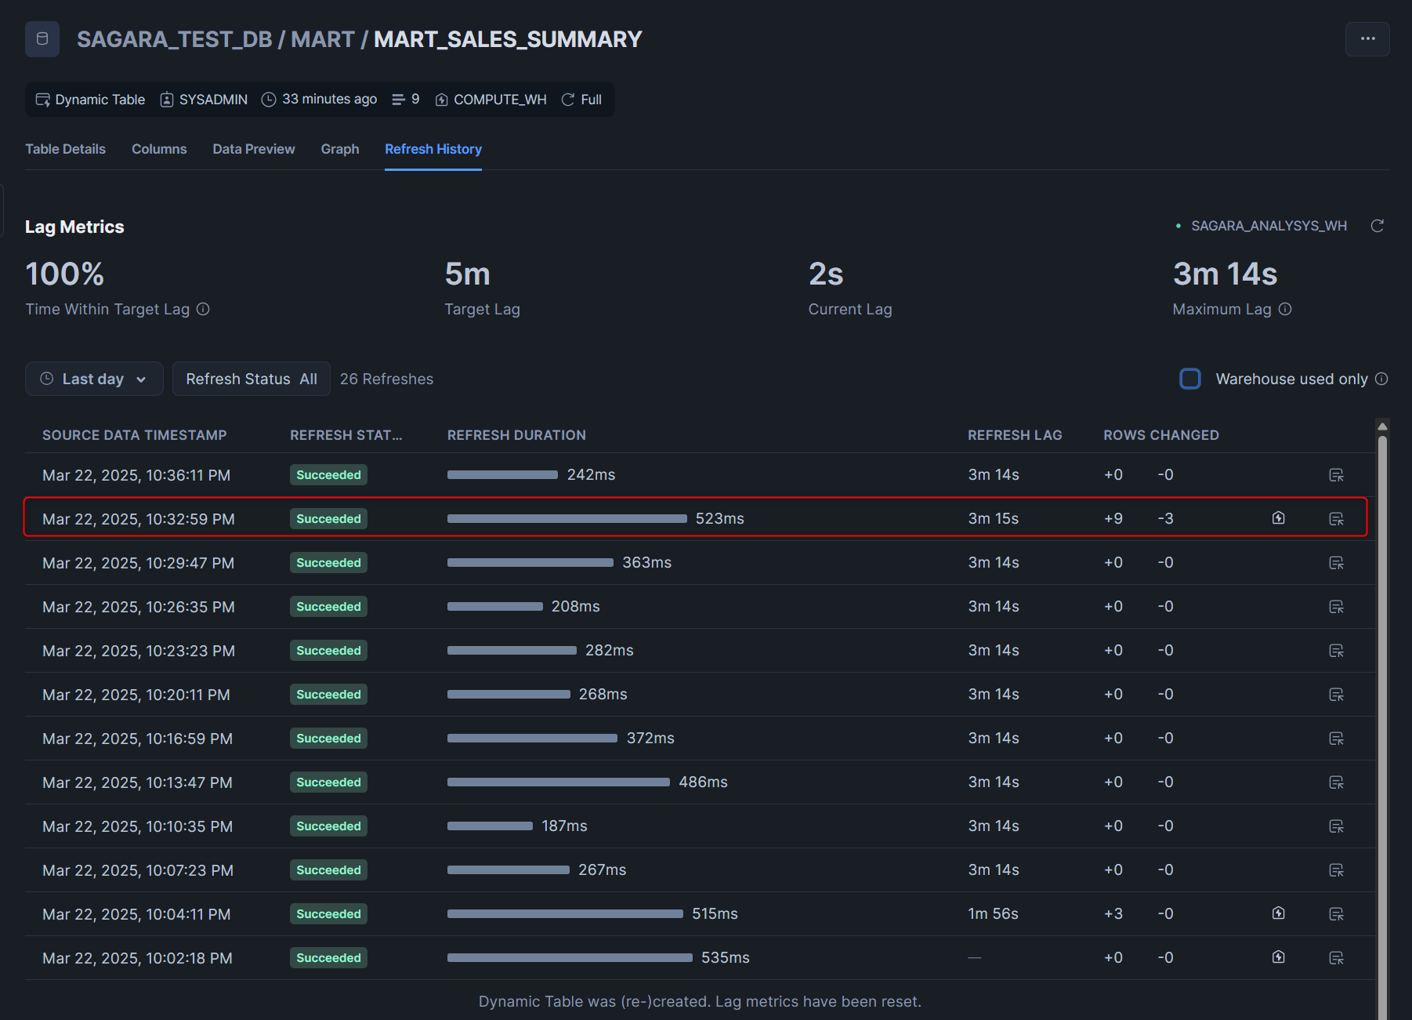Click the 26 Refreshes count text
Viewport: 1412px width, 1020px height.
coord(386,379)
